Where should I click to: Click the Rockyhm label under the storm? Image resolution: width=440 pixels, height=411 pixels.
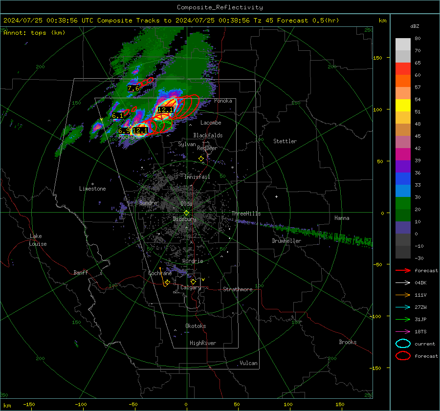click(129, 137)
